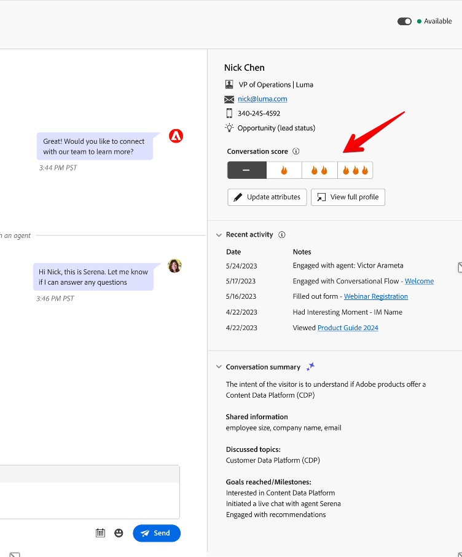Open View full profile
Screen dimensions: 462x557
point(348,197)
